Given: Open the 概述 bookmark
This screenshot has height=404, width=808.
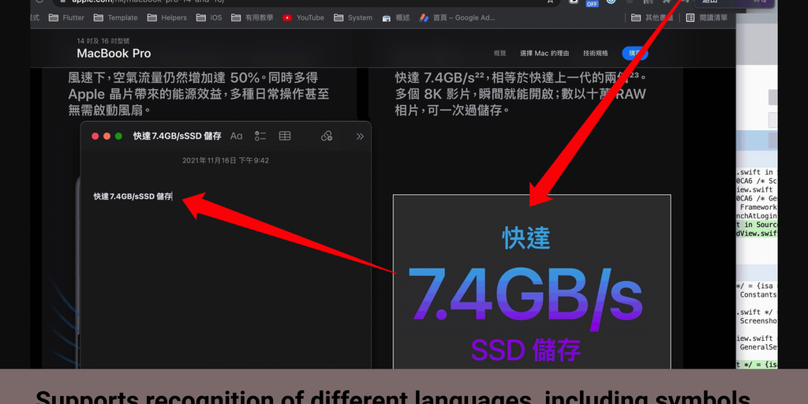Looking at the screenshot, I should pos(396,17).
